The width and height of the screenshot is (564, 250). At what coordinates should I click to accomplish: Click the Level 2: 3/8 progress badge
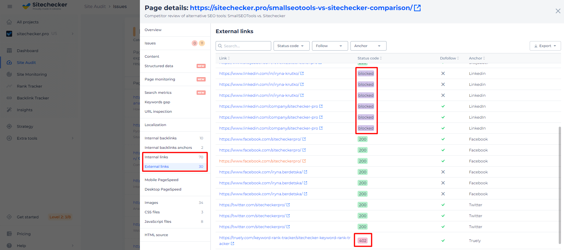60,217
